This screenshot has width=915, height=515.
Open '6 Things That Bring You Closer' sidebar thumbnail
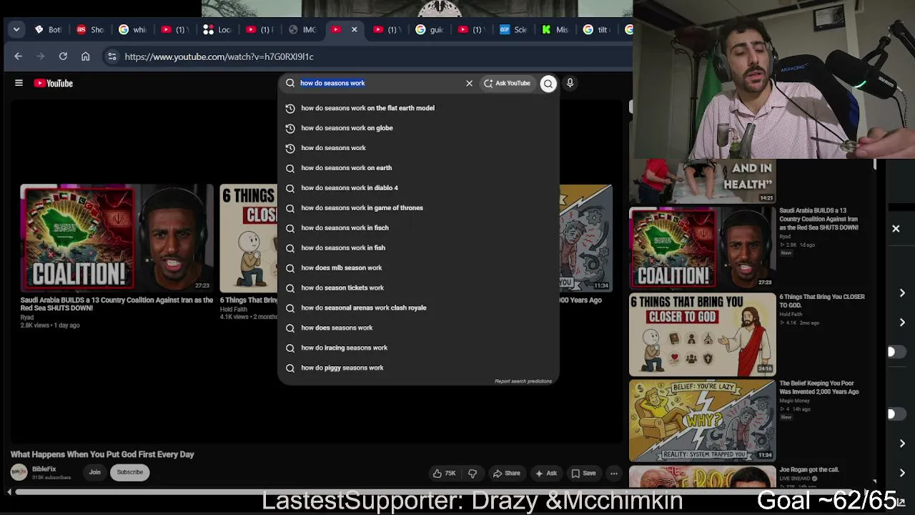pos(702,334)
